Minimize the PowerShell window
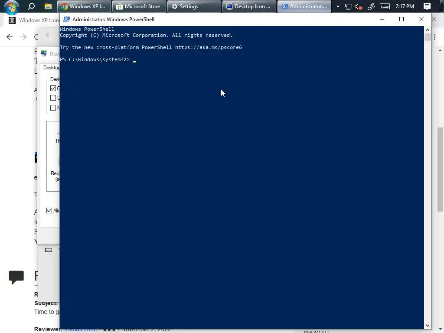This screenshot has height=333, width=444. click(x=382, y=19)
